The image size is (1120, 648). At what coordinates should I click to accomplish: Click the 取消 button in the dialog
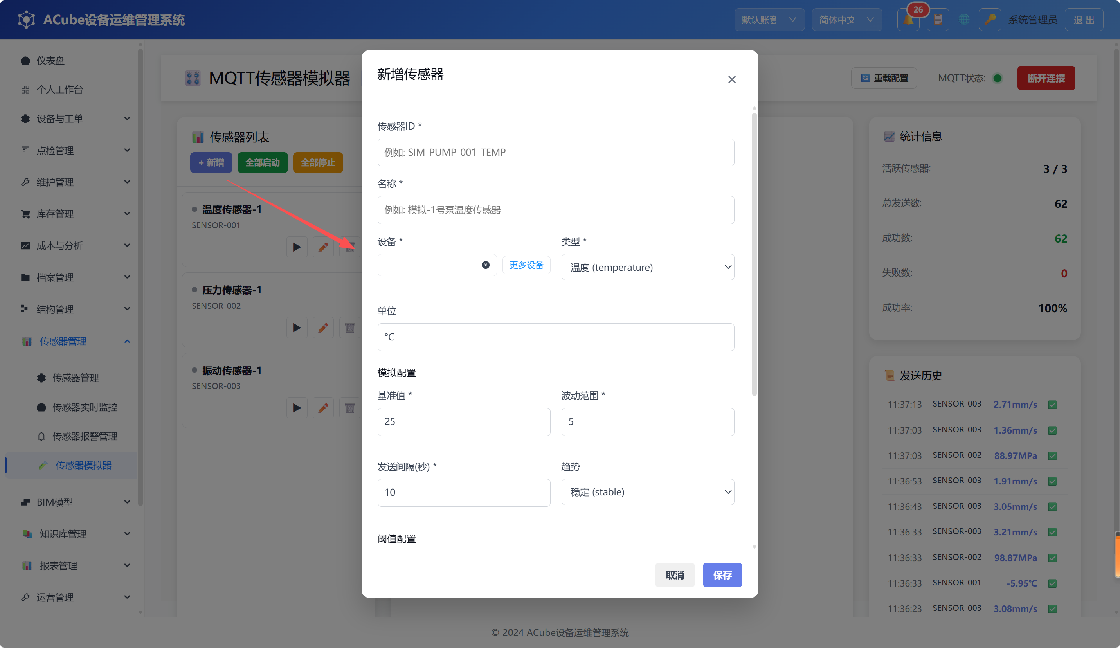click(675, 575)
